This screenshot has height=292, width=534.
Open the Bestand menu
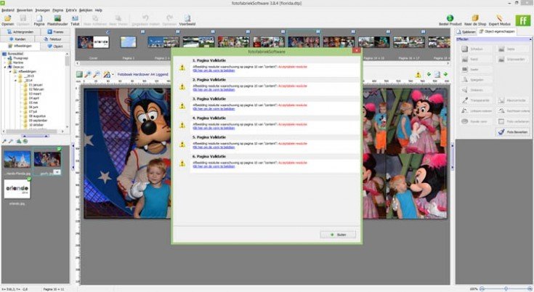tap(8, 10)
